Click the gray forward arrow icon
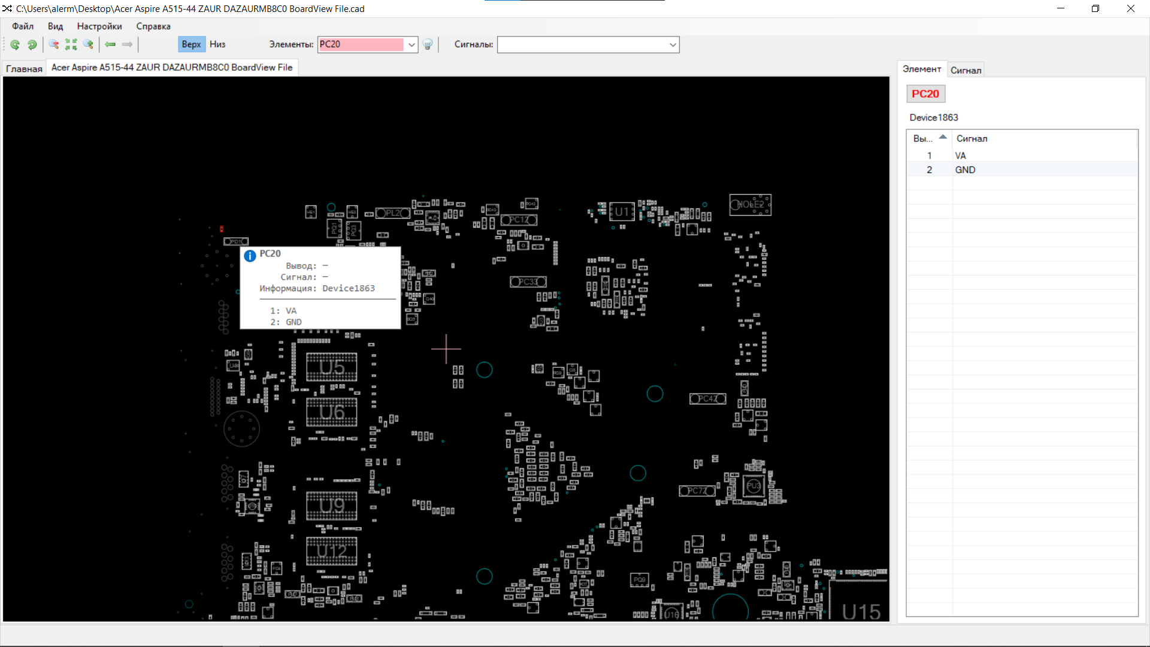1150x647 pixels. pyautogui.click(x=127, y=44)
